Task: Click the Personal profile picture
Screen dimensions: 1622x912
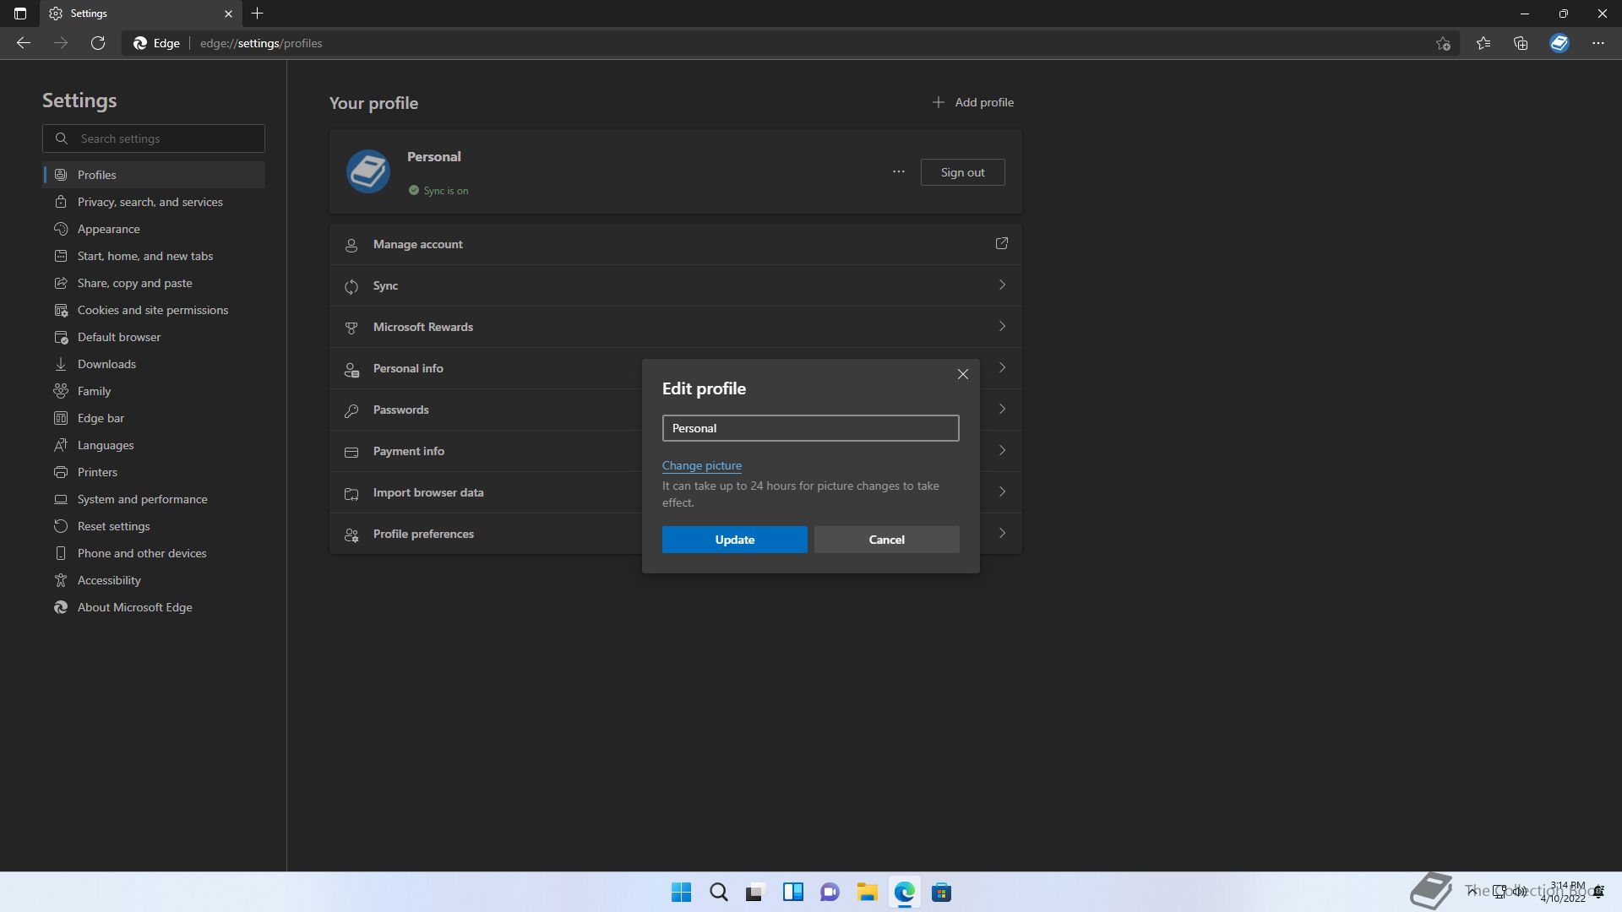Action: 368,171
